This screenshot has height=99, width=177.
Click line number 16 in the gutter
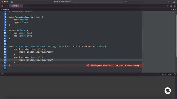coord(5,46)
